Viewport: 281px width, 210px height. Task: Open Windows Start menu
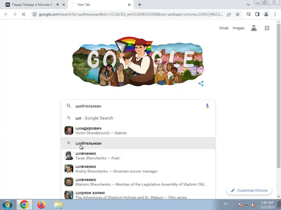pos(7,205)
